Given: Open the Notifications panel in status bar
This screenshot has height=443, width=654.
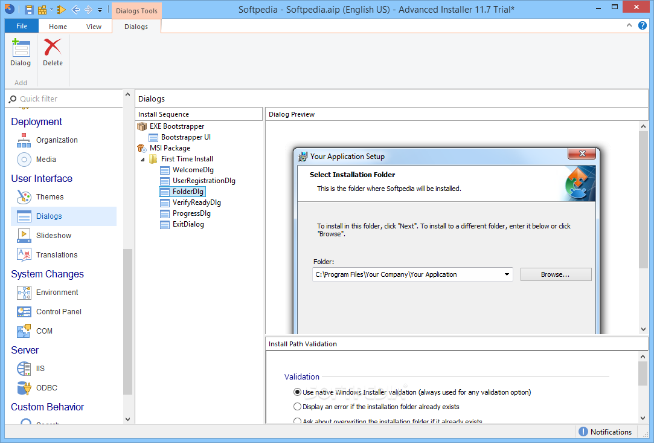Looking at the screenshot, I should pos(605,432).
